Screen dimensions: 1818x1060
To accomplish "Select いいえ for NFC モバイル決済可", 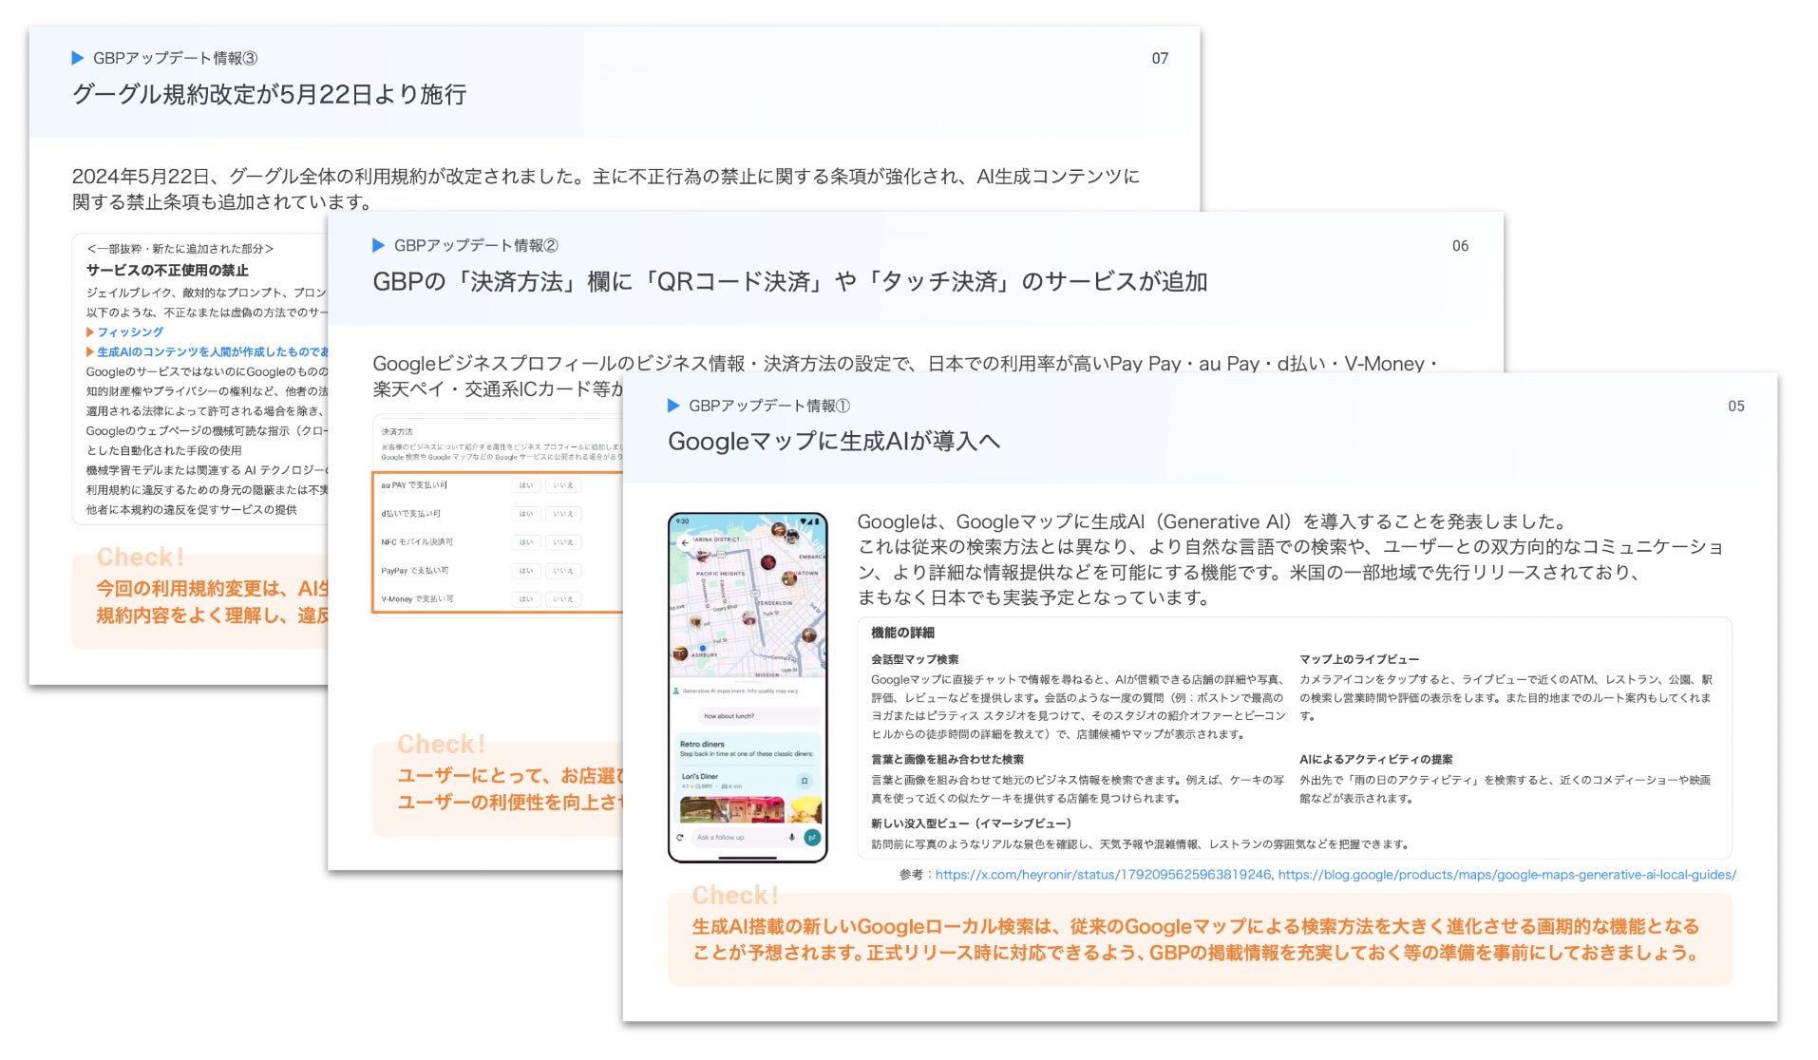I will [563, 542].
